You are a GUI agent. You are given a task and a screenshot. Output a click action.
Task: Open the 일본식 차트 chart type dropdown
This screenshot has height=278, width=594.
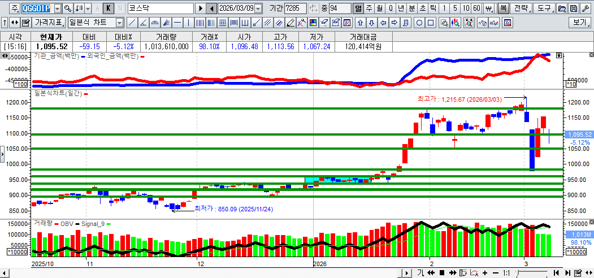(119, 23)
